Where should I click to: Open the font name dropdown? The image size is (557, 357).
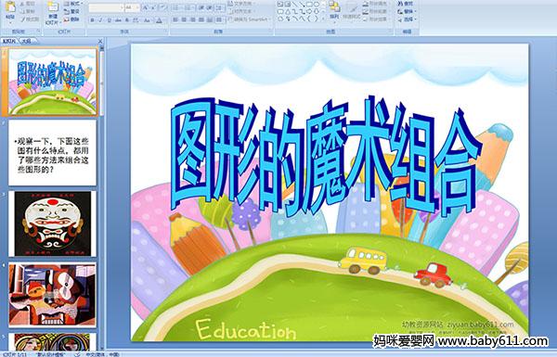[x=106, y=7]
